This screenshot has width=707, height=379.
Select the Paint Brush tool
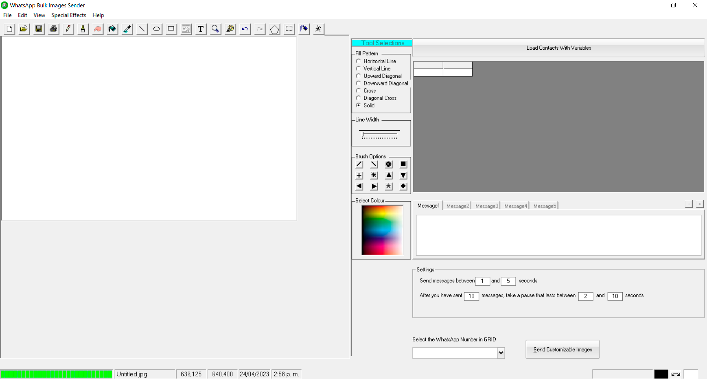pyautogui.click(x=83, y=29)
